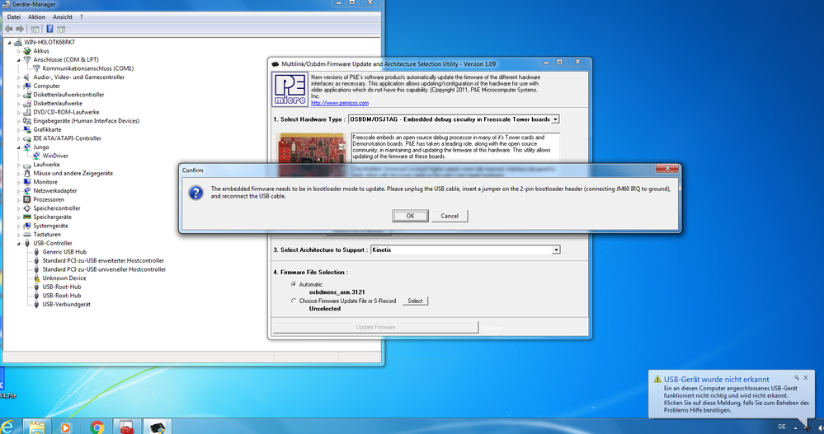Open the Aktion menu in Geräte-Manager
Image resolution: width=824 pixels, height=434 pixels.
click(37, 16)
